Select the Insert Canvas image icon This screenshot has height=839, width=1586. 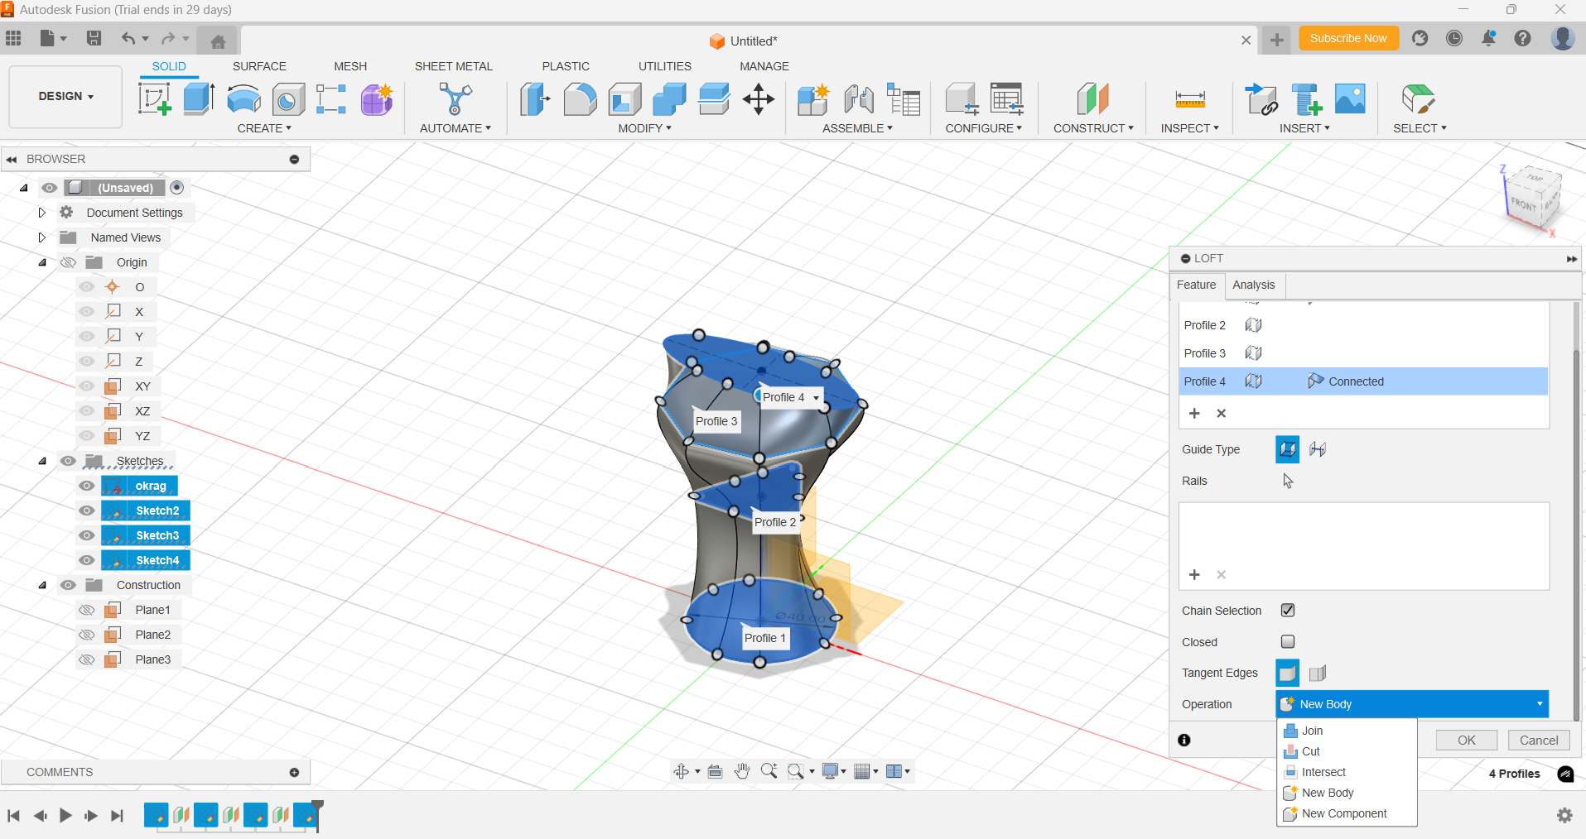click(1350, 99)
